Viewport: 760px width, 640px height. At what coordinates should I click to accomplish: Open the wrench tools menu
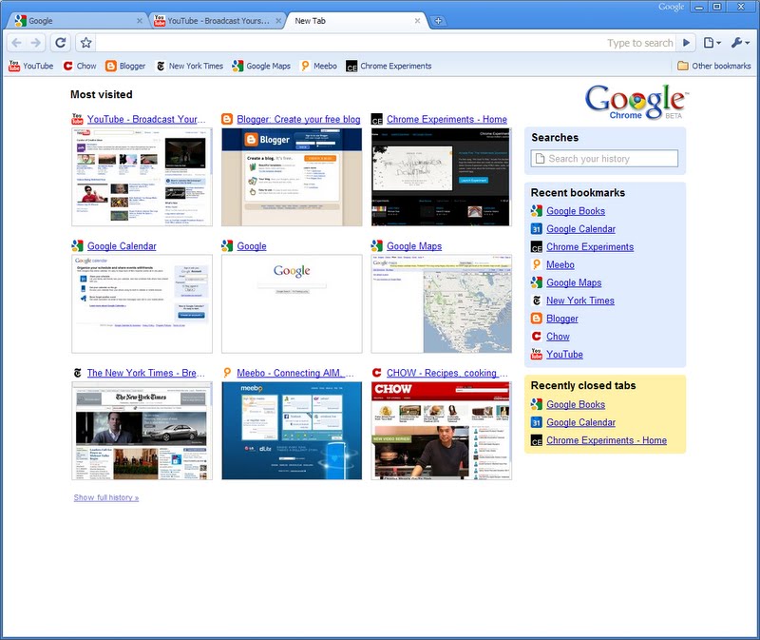click(x=740, y=43)
